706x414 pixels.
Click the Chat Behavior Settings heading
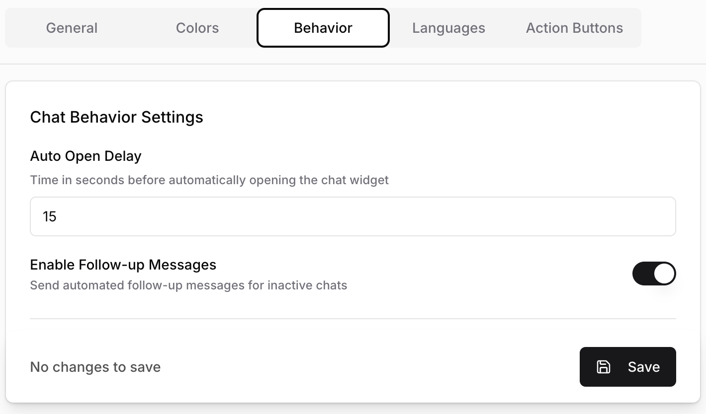tap(117, 117)
